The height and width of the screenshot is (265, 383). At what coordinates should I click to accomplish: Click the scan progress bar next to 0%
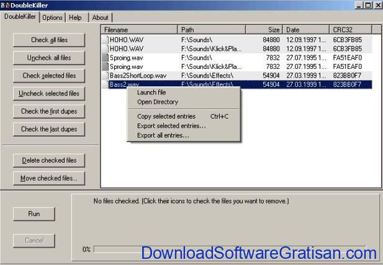click(230, 249)
